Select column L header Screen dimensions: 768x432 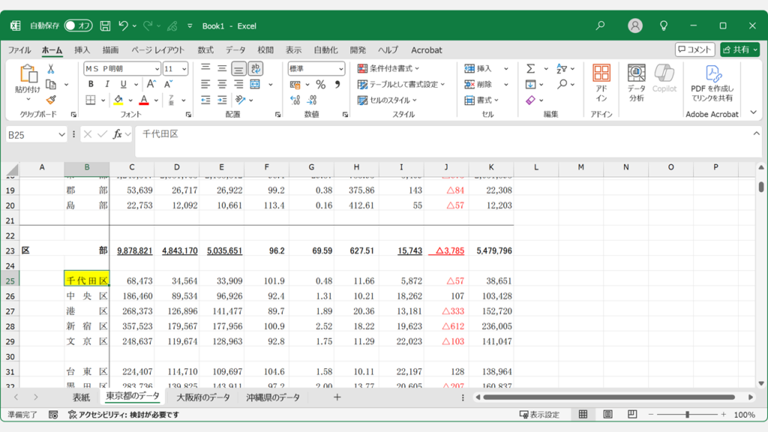(x=535, y=167)
